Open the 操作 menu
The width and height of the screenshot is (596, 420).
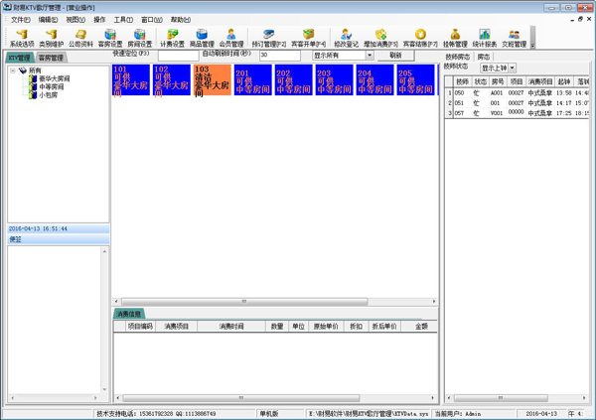click(x=99, y=20)
